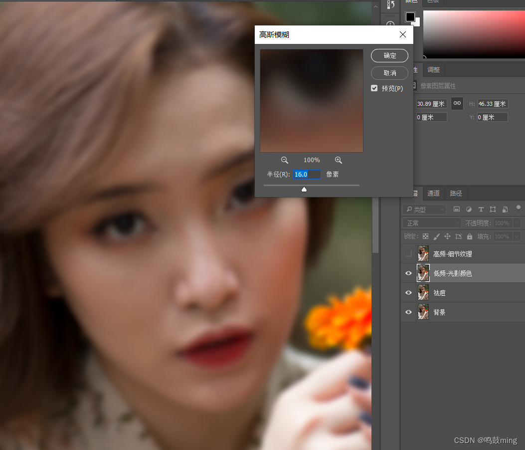Click the blur preview image in the dialog

[x=312, y=101]
